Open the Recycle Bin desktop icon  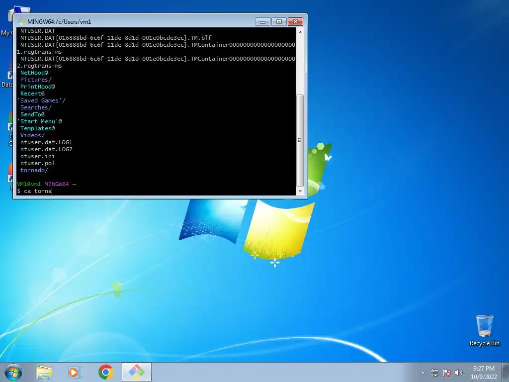(484, 330)
